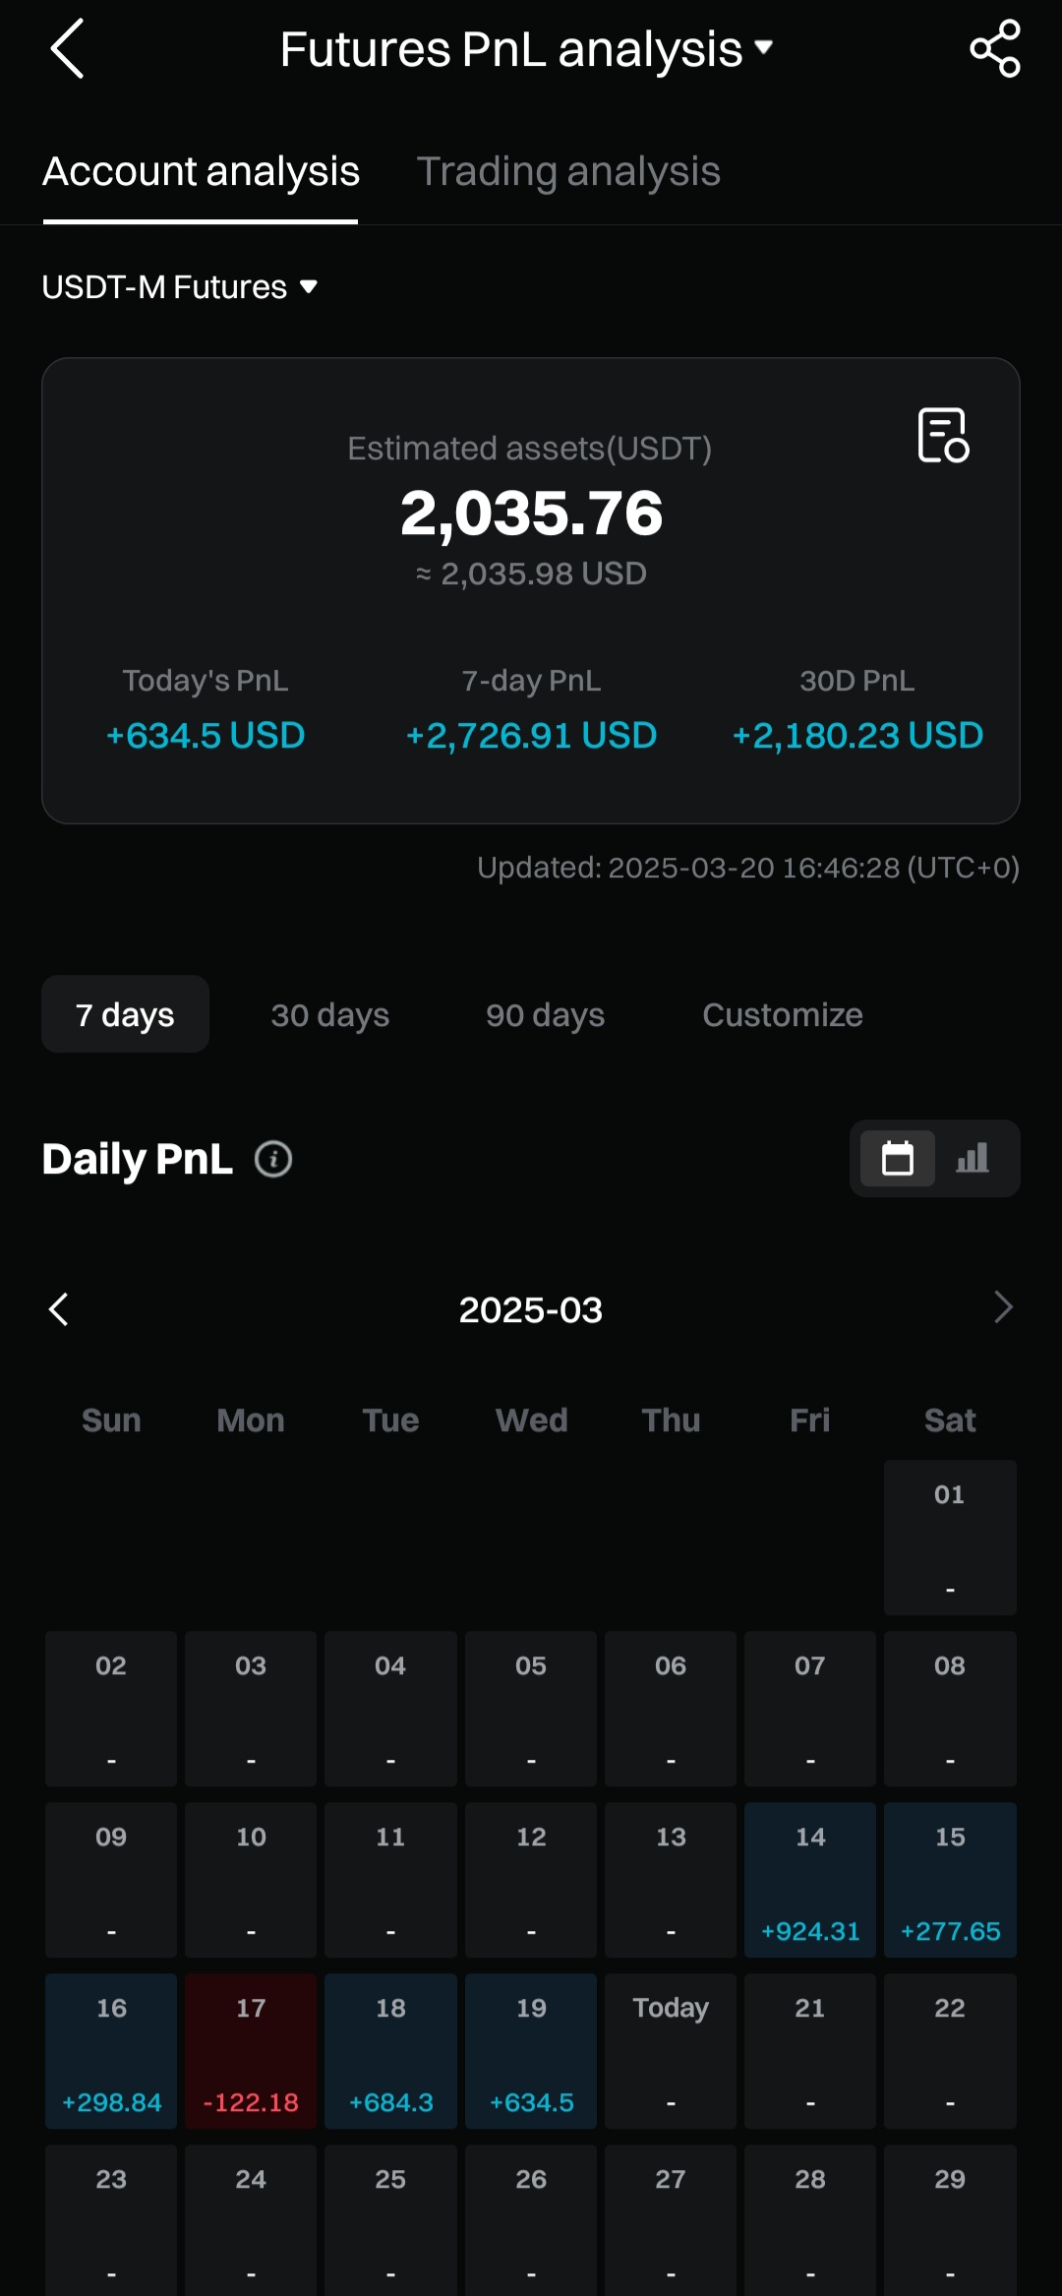Tap the Today calendar cell

[x=671, y=2051]
